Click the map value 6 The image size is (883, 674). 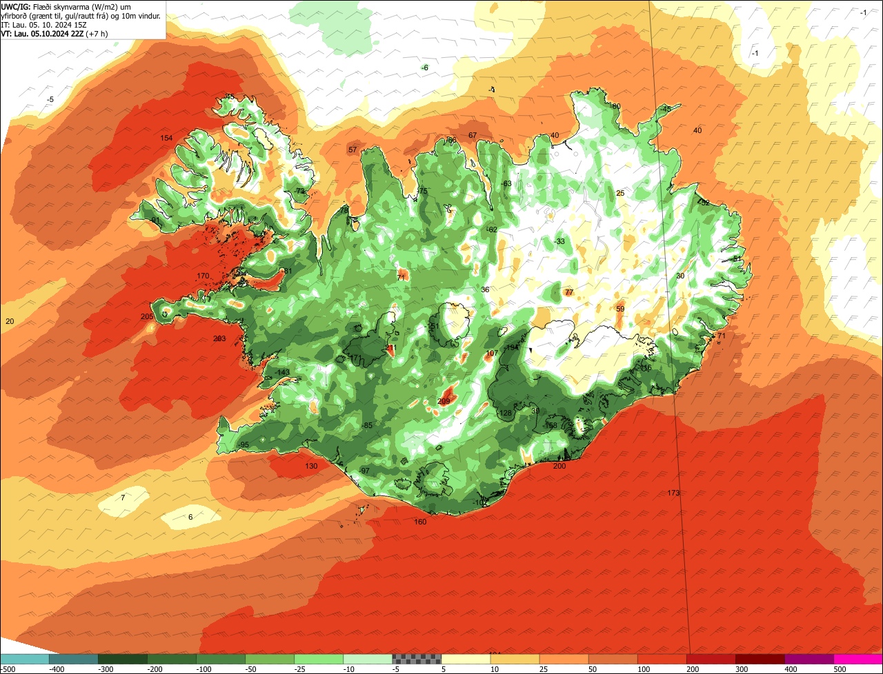point(190,517)
